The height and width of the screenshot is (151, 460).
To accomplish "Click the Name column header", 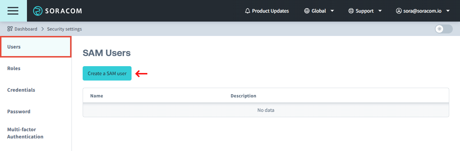I will pos(97,96).
